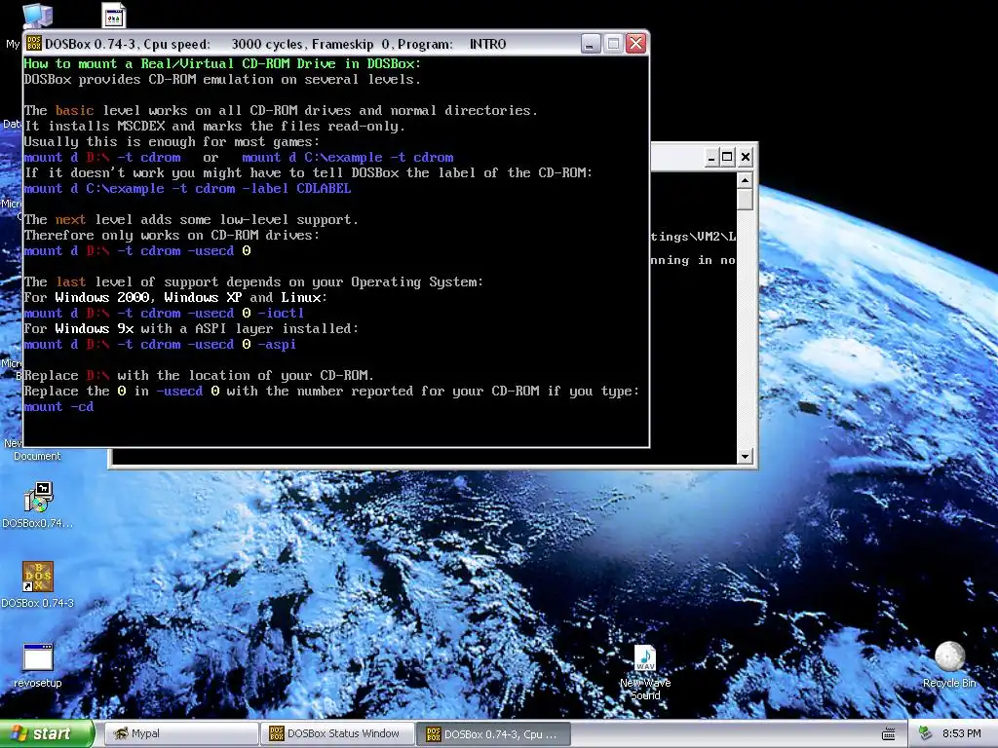The width and height of the screenshot is (998, 748).
Task: Select the DOSBox 0.74-3, Cpu taskbar button
Action: pos(494,734)
